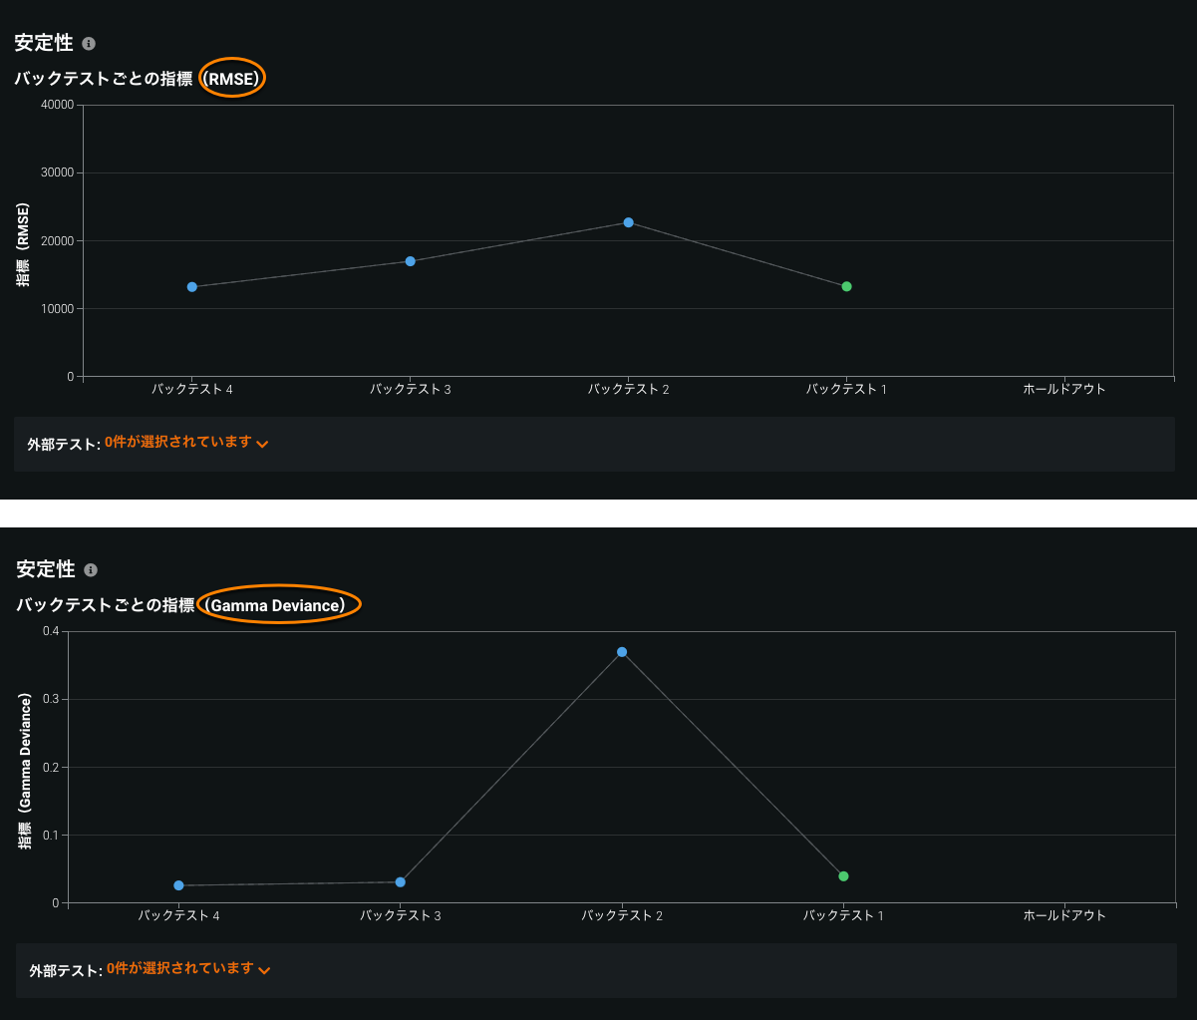Viewport: 1197px width, 1020px height.
Task: Click the 0.2 value on the Gamma Deviance y-axis
Action: pos(51,767)
